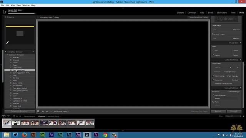This screenshot has width=246, height=138.
Task: Toggle filter lock switch at filmstrip right
Action: (243, 116)
